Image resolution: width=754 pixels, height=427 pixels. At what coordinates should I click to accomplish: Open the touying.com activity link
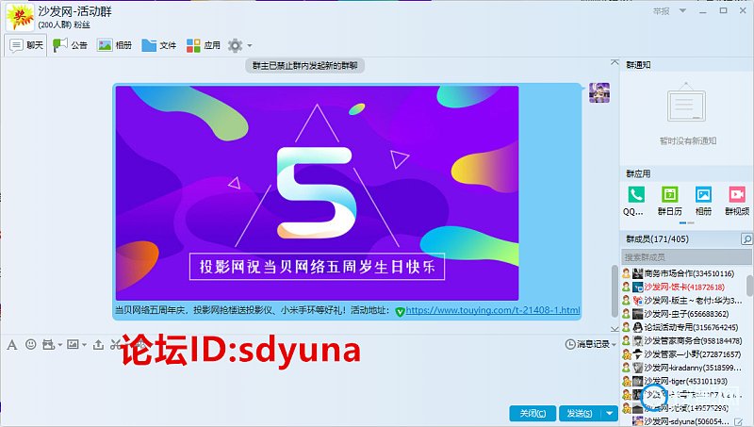coord(493,310)
